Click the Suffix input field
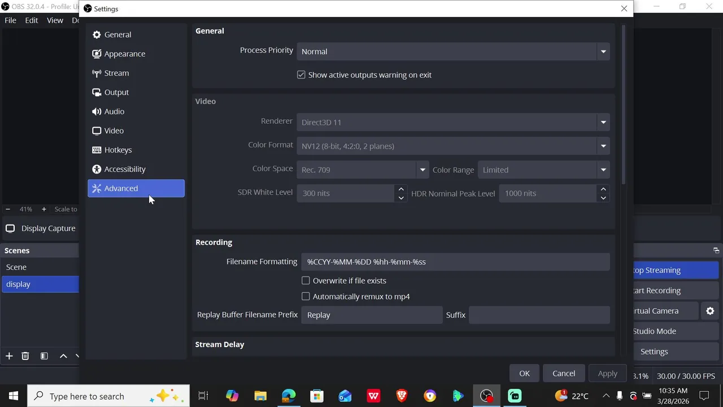Screen dimensions: 723x407 click(x=539, y=315)
